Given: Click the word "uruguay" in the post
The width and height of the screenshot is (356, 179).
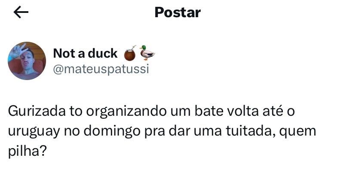Looking at the screenshot, I should [x=34, y=132].
